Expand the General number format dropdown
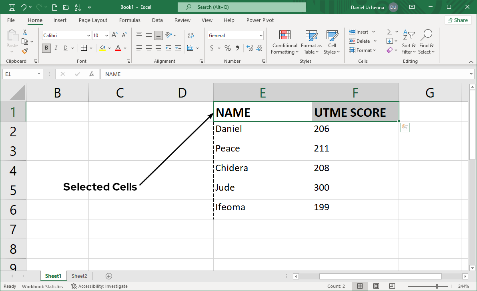Image resolution: width=477 pixels, height=291 pixels. (261, 36)
